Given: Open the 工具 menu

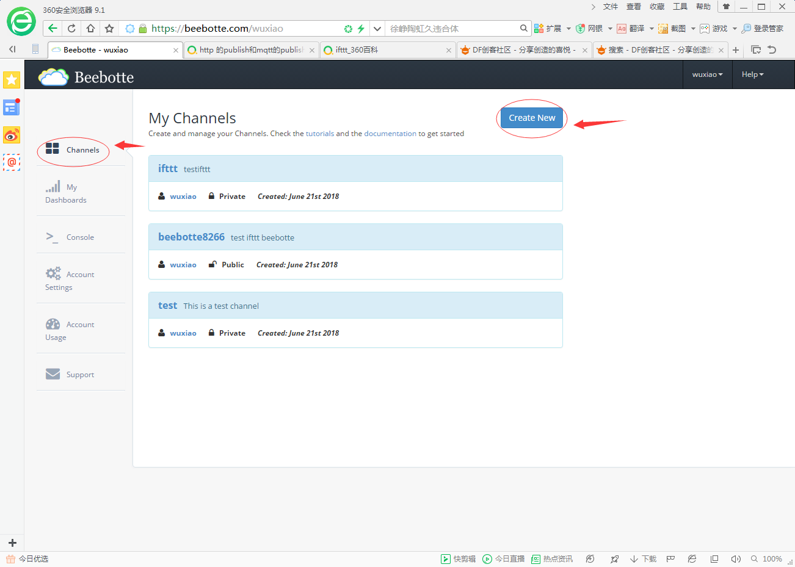Looking at the screenshot, I should (680, 7).
